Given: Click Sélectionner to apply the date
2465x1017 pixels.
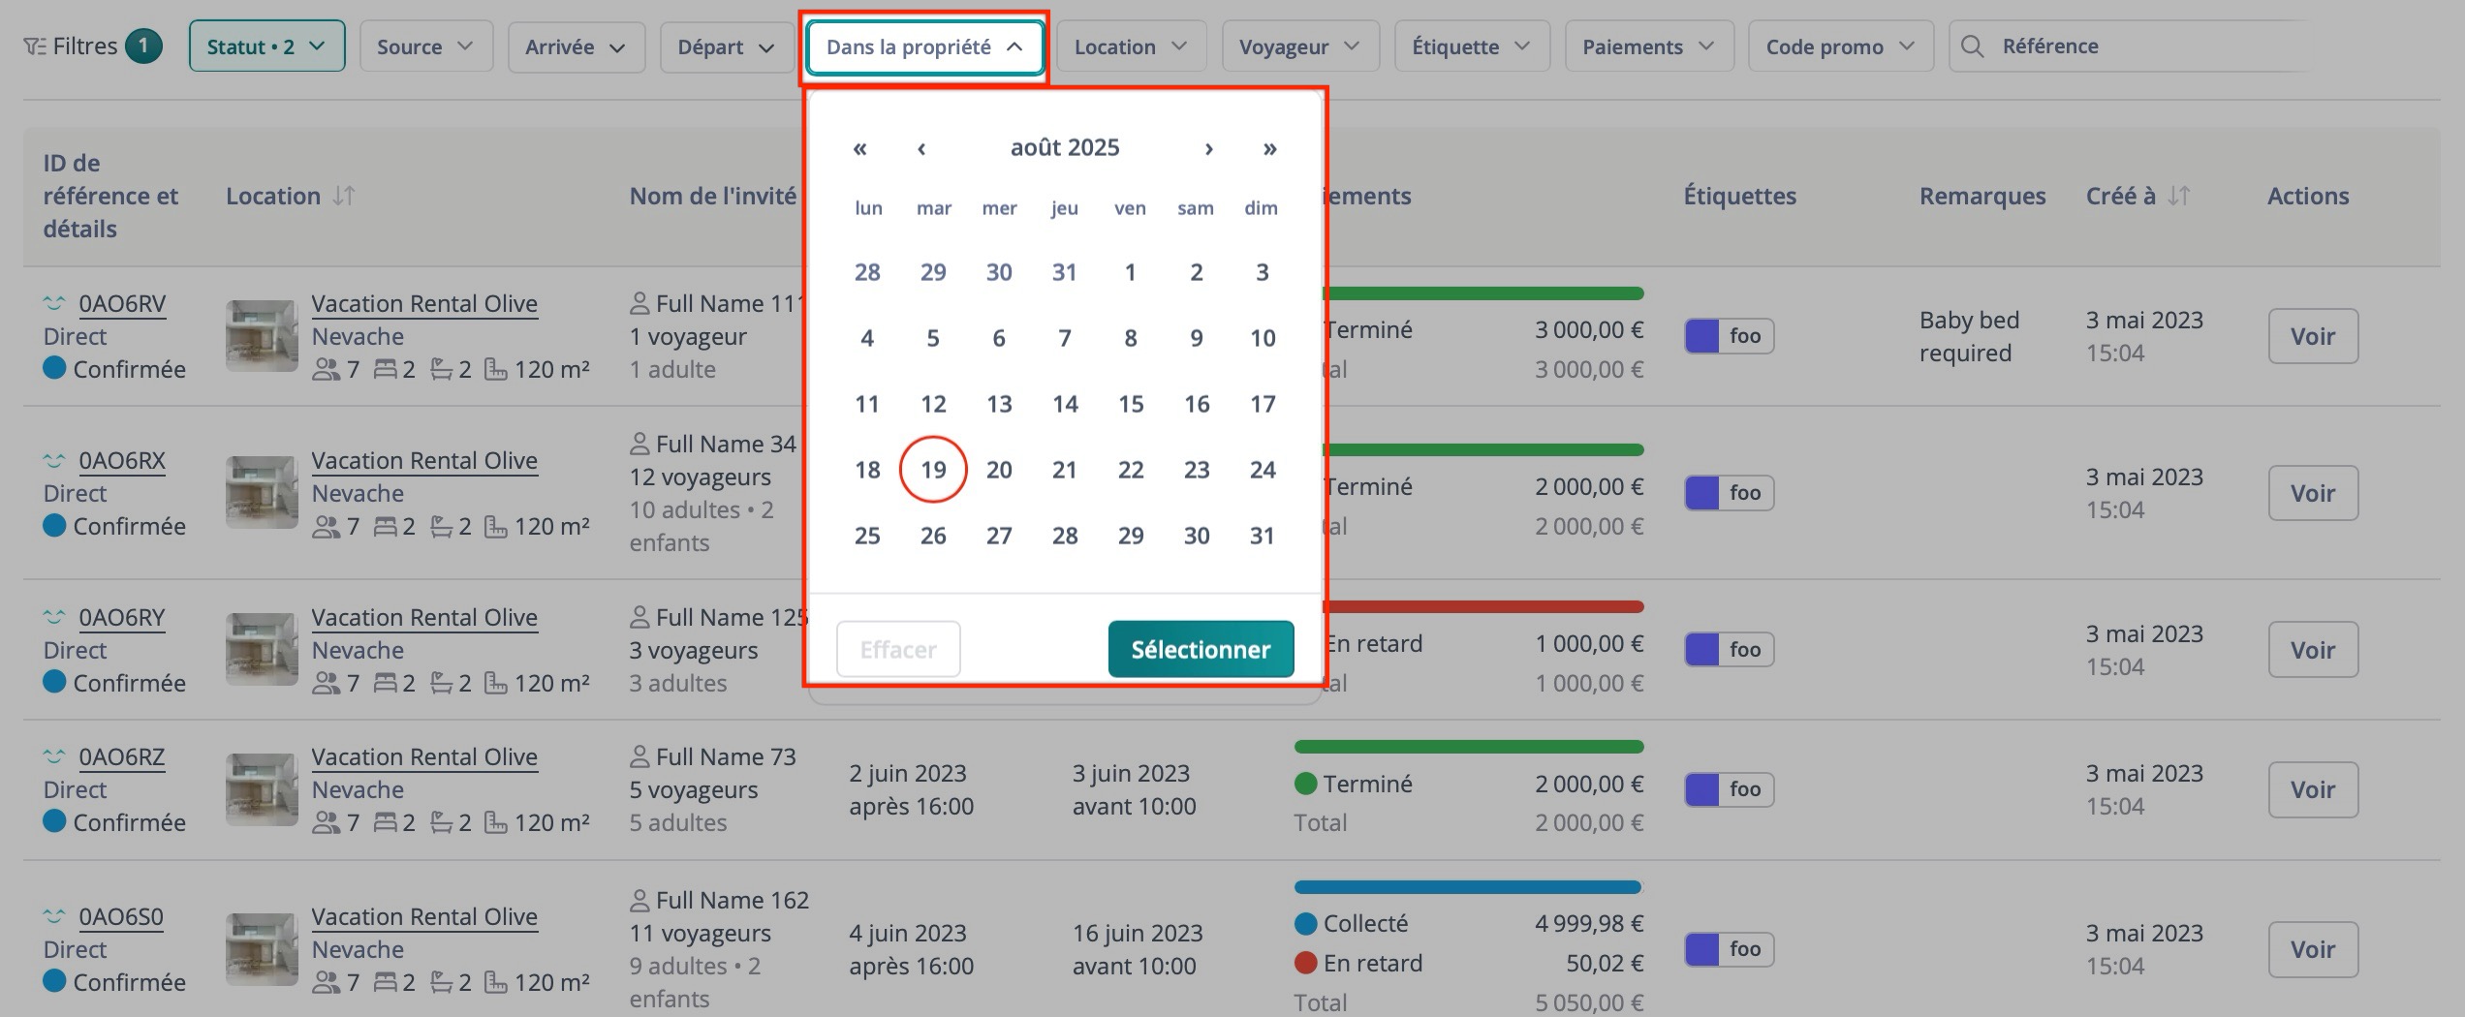Looking at the screenshot, I should (1201, 649).
